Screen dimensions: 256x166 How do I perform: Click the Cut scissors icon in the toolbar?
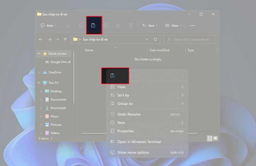pyautogui.click(x=68, y=26)
